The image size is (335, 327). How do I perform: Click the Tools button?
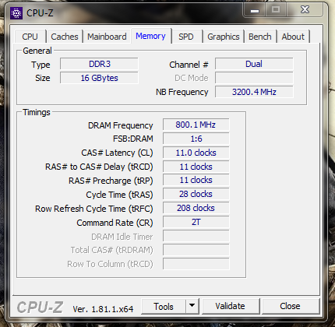(164, 306)
